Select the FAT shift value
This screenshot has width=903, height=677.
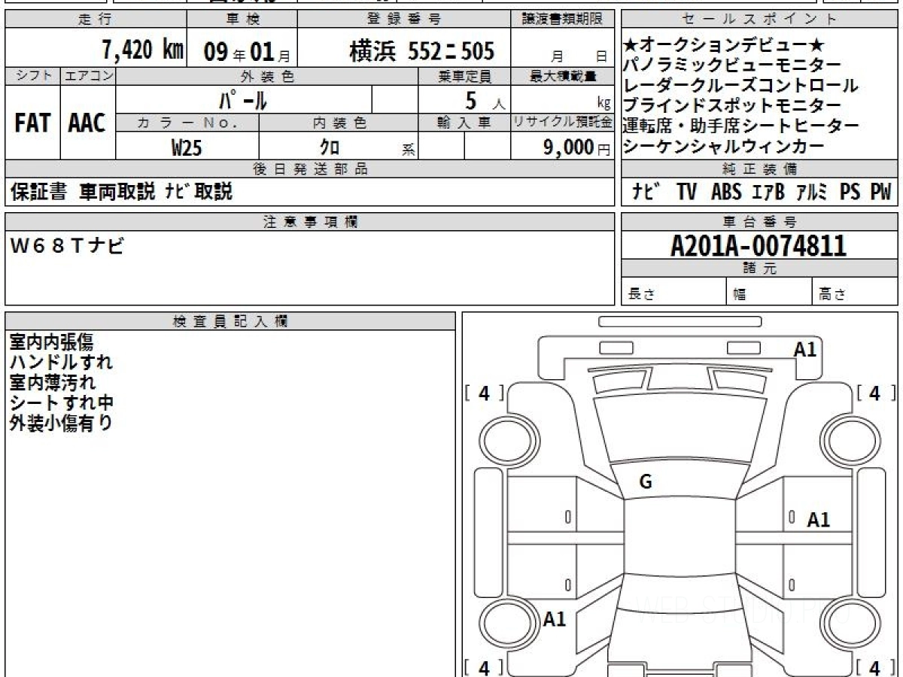tap(32, 123)
